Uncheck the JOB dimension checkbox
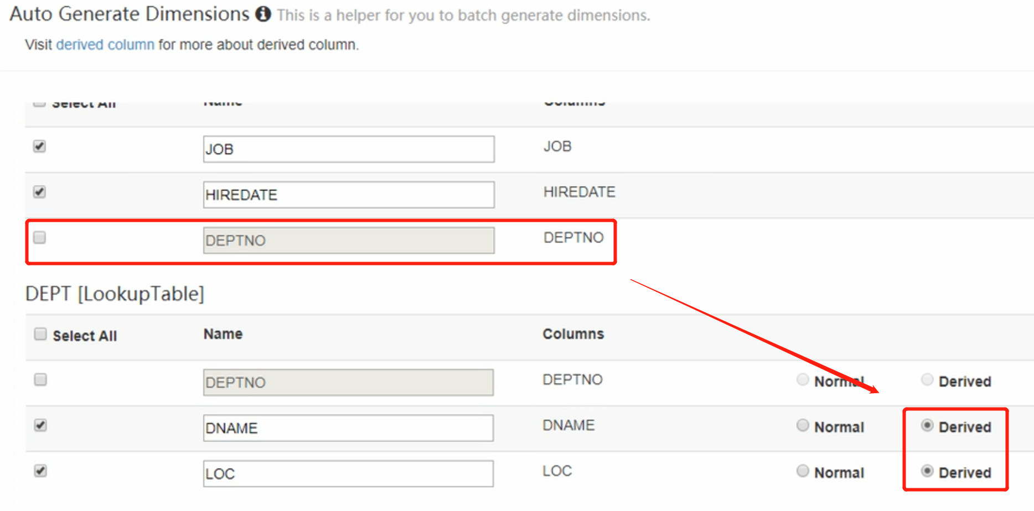 39,147
